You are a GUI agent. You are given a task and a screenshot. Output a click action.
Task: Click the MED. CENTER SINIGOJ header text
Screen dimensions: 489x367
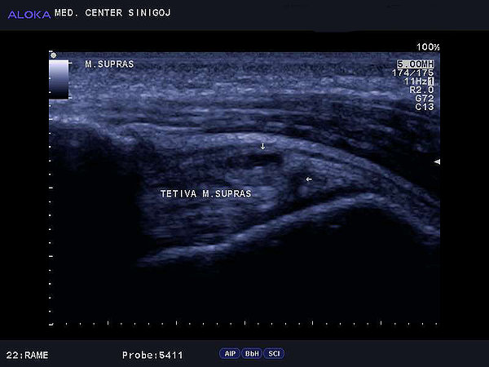pyautogui.click(x=112, y=13)
